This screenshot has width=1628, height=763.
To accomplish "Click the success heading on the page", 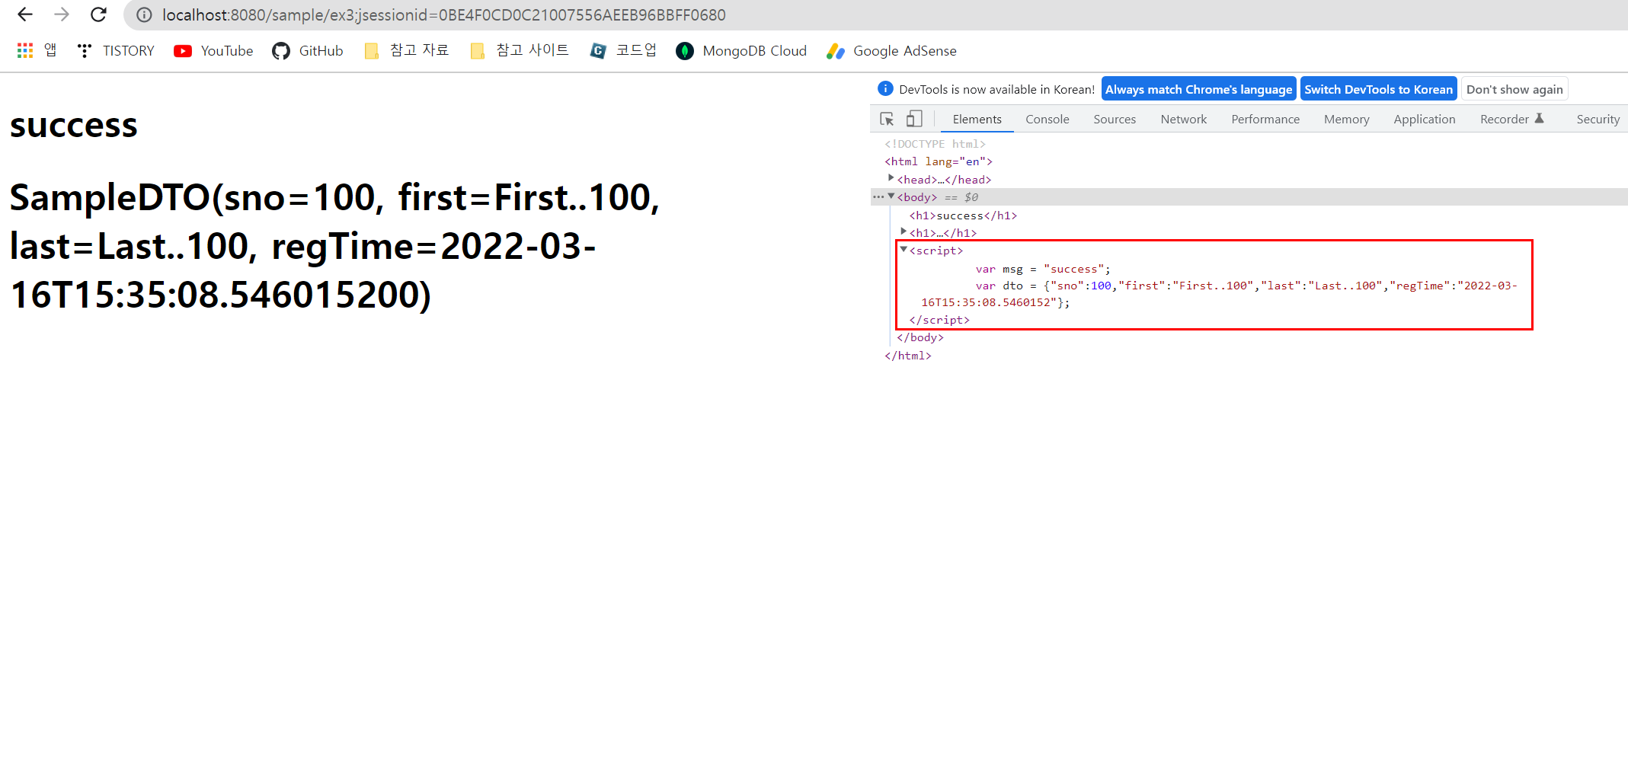I will (x=73, y=125).
